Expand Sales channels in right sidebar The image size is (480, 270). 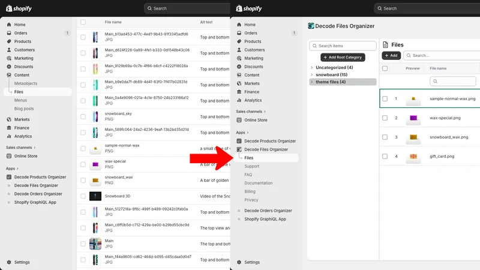coord(265,112)
